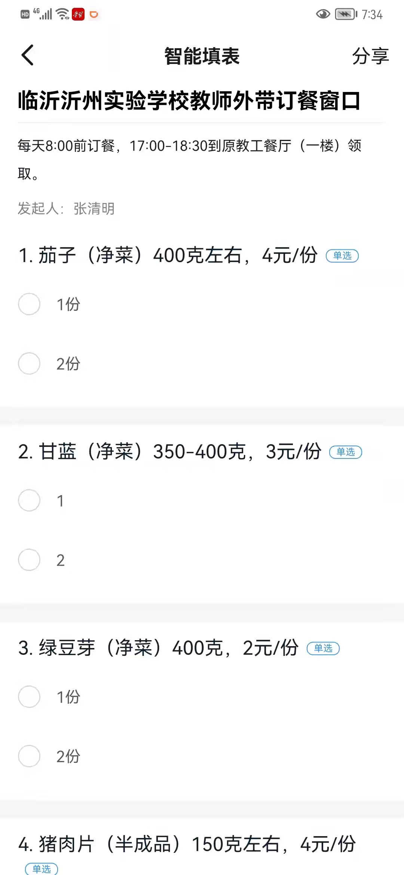Select 2份 for 茄子 question
This screenshot has height=875, width=404.
coord(29,363)
